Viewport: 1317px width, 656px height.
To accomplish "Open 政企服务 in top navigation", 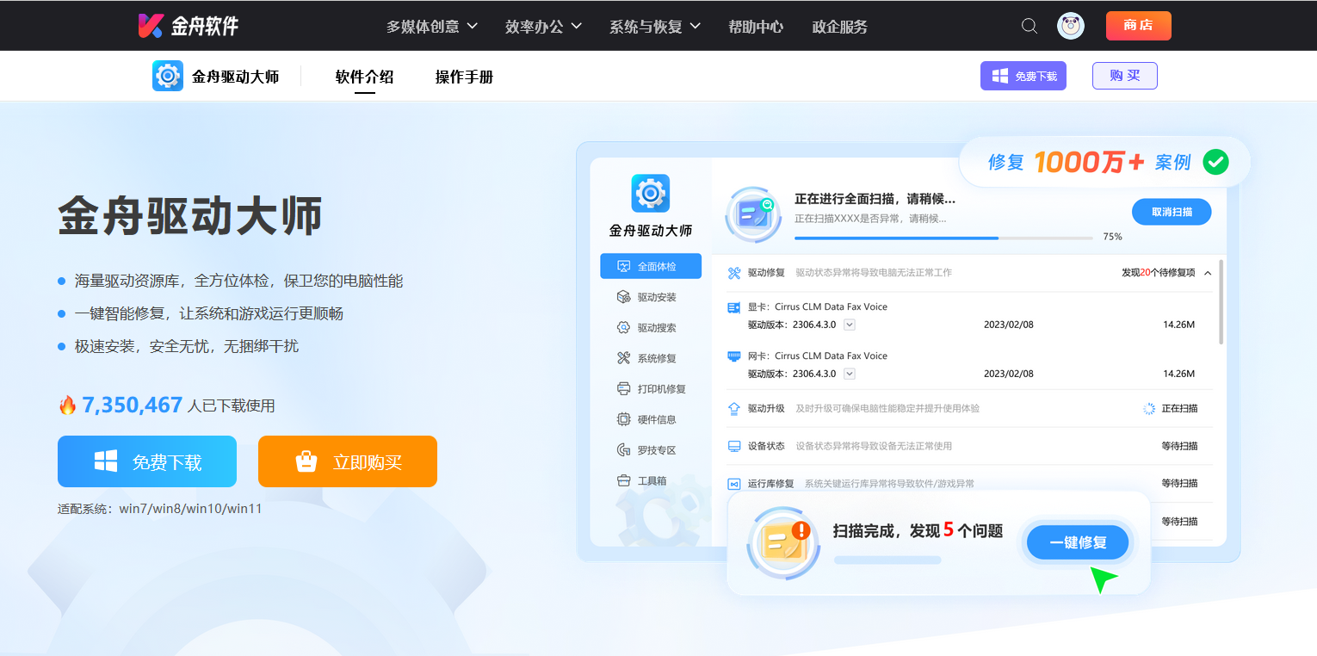I will pyautogui.click(x=839, y=27).
